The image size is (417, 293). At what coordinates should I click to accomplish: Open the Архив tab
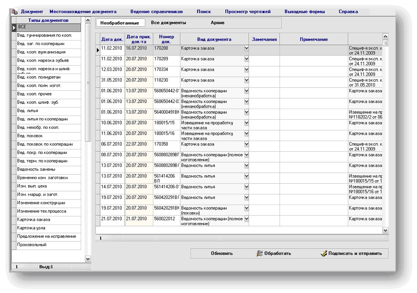(217, 23)
